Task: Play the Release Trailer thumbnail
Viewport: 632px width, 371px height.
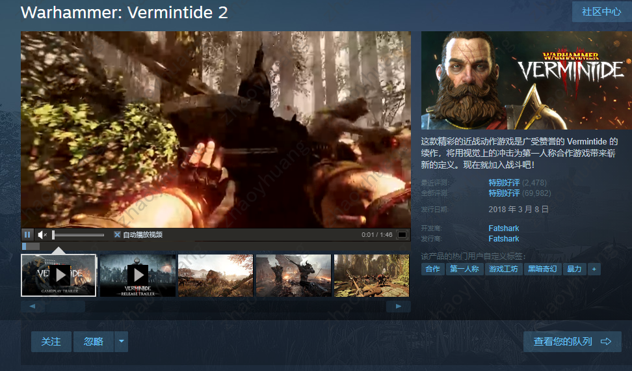Action: coord(138,275)
